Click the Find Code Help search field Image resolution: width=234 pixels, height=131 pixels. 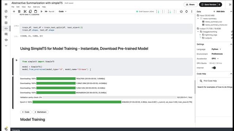tap(215, 81)
